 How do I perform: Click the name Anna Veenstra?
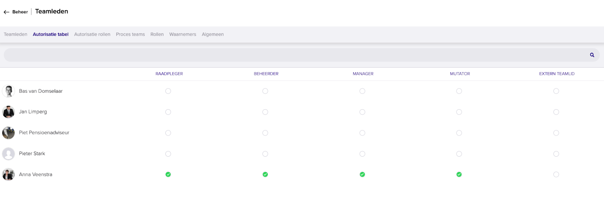[x=35, y=174]
